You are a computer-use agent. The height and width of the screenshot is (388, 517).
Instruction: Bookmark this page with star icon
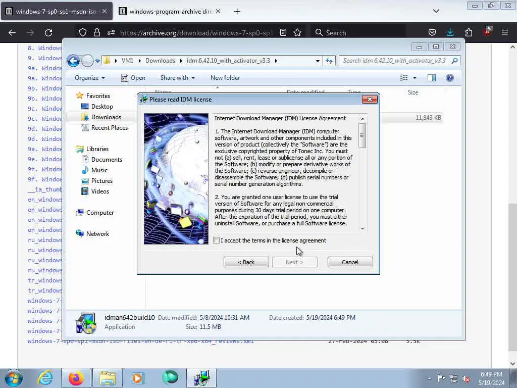coord(297,33)
